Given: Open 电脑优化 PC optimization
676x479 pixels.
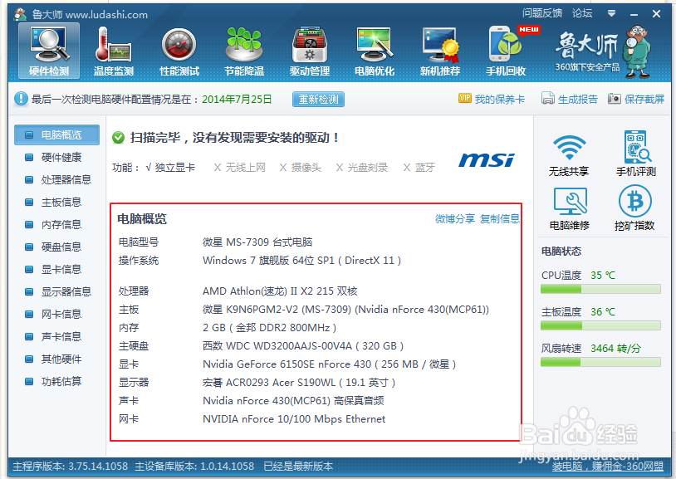Looking at the screenshot, I should (375, 51).
